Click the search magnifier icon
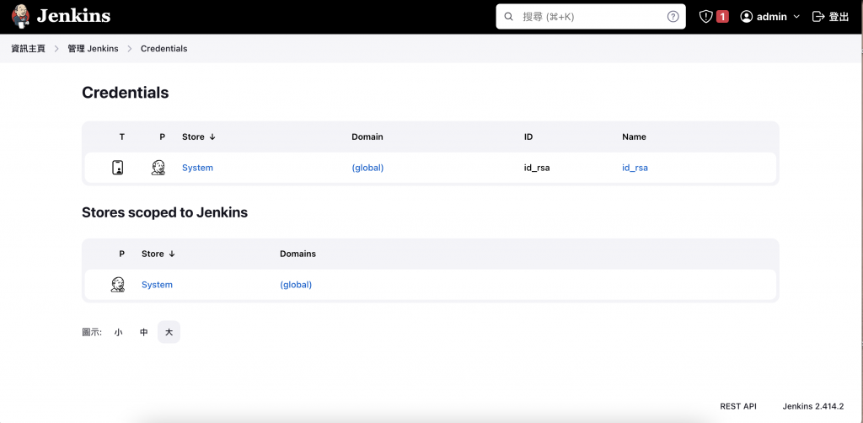 (508, 17)
